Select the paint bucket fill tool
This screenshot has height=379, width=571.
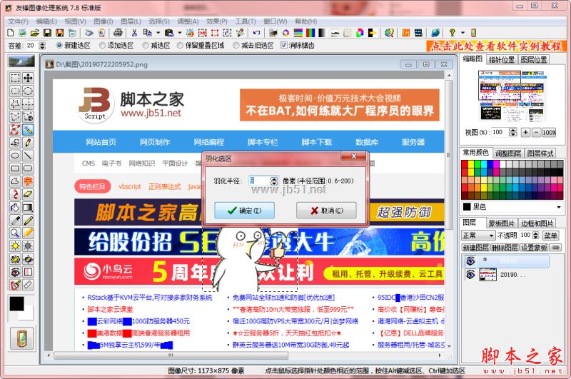(15, 208)
